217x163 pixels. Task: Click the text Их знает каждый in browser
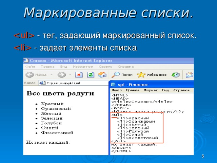48,142
